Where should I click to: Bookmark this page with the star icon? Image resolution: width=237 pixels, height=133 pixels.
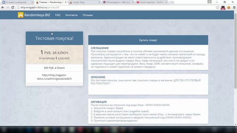tap(217, 7)
